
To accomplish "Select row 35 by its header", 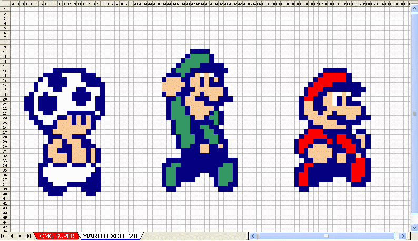I will (5, 170).
